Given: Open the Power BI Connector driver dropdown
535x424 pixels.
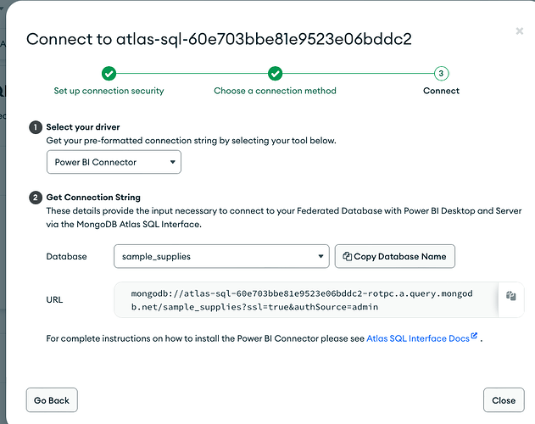Looking at the screenshot, I should [x=113, y=161].
